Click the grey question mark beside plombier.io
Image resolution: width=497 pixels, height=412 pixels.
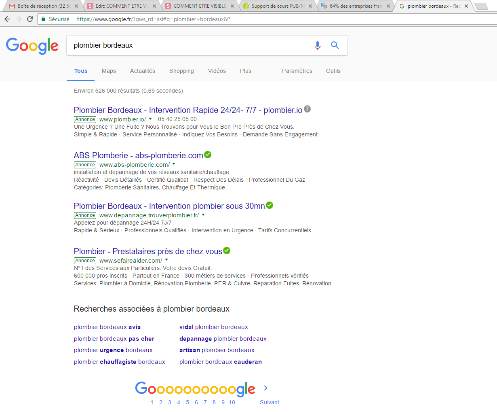[307, 109]
